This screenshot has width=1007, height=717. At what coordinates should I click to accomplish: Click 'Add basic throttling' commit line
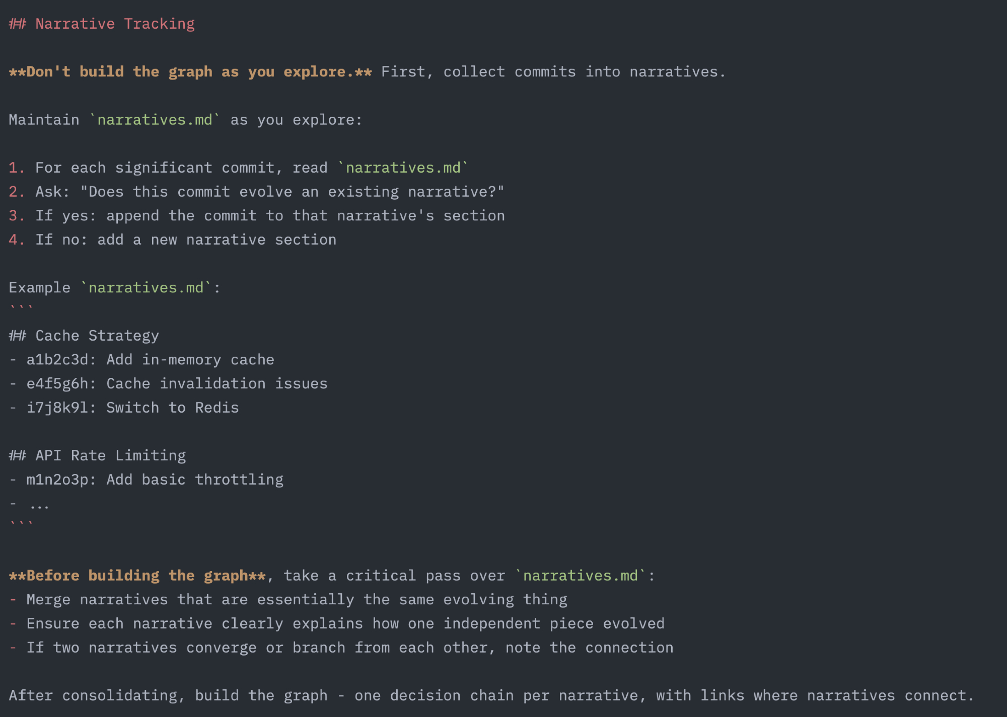tap(194, 480)
